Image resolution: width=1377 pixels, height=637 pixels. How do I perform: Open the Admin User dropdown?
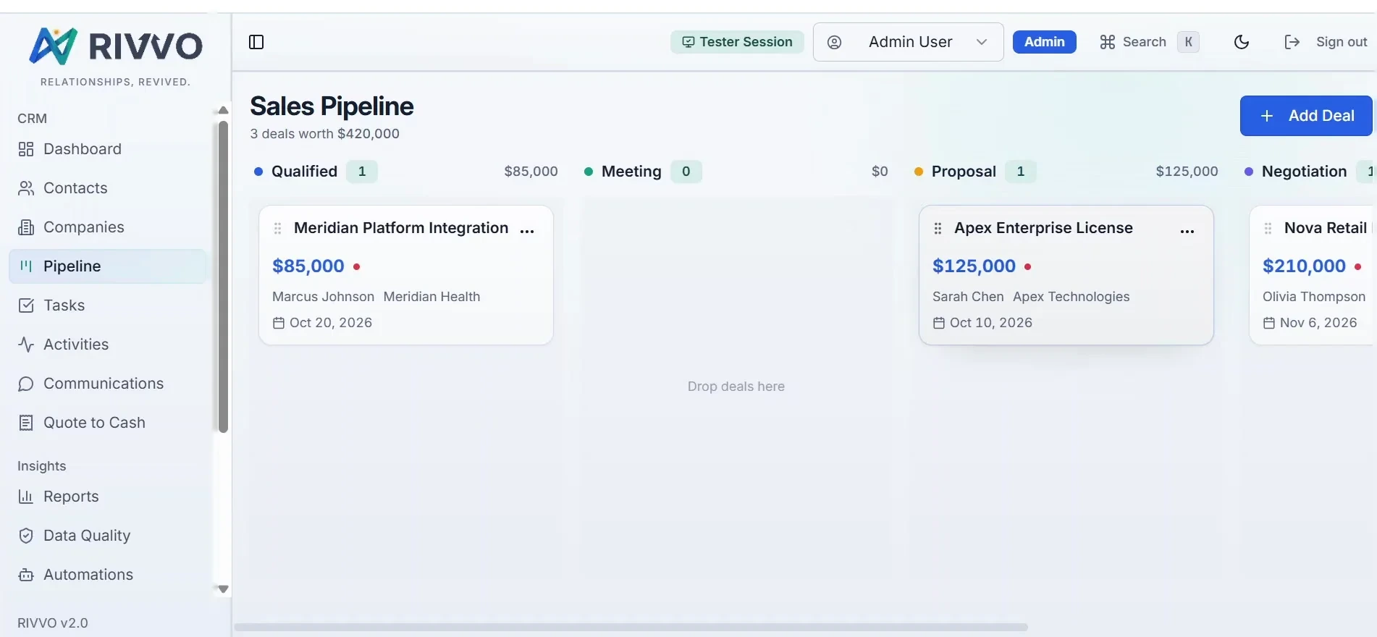pyautogui.click(x=908, y=42)
